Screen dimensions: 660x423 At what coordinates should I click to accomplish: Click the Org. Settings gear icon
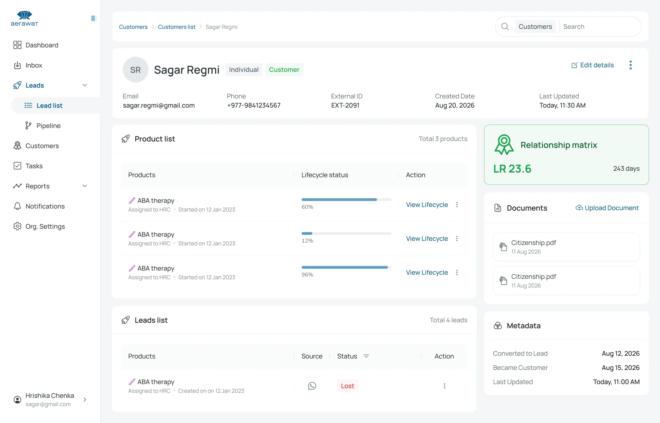(17, 226)
